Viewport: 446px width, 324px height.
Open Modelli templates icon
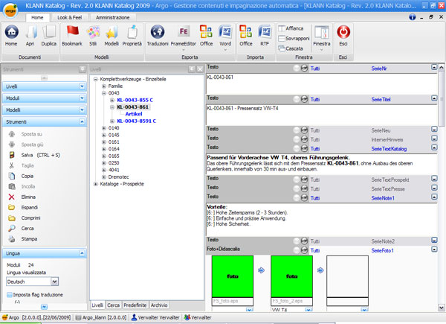pos(111,32)
